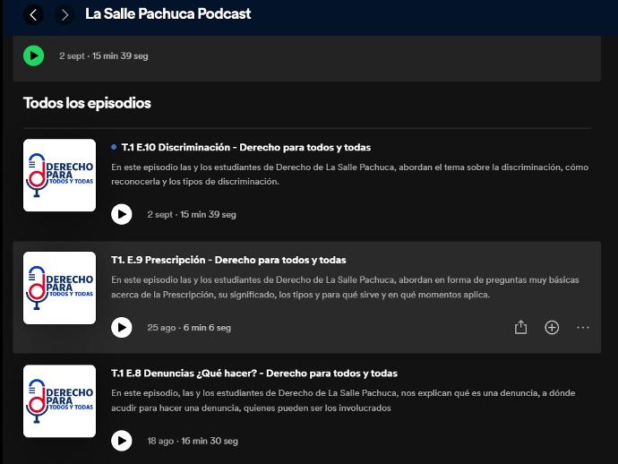Go forward with the right arrow button
618x464 pixels.
(x=64, y=15)
